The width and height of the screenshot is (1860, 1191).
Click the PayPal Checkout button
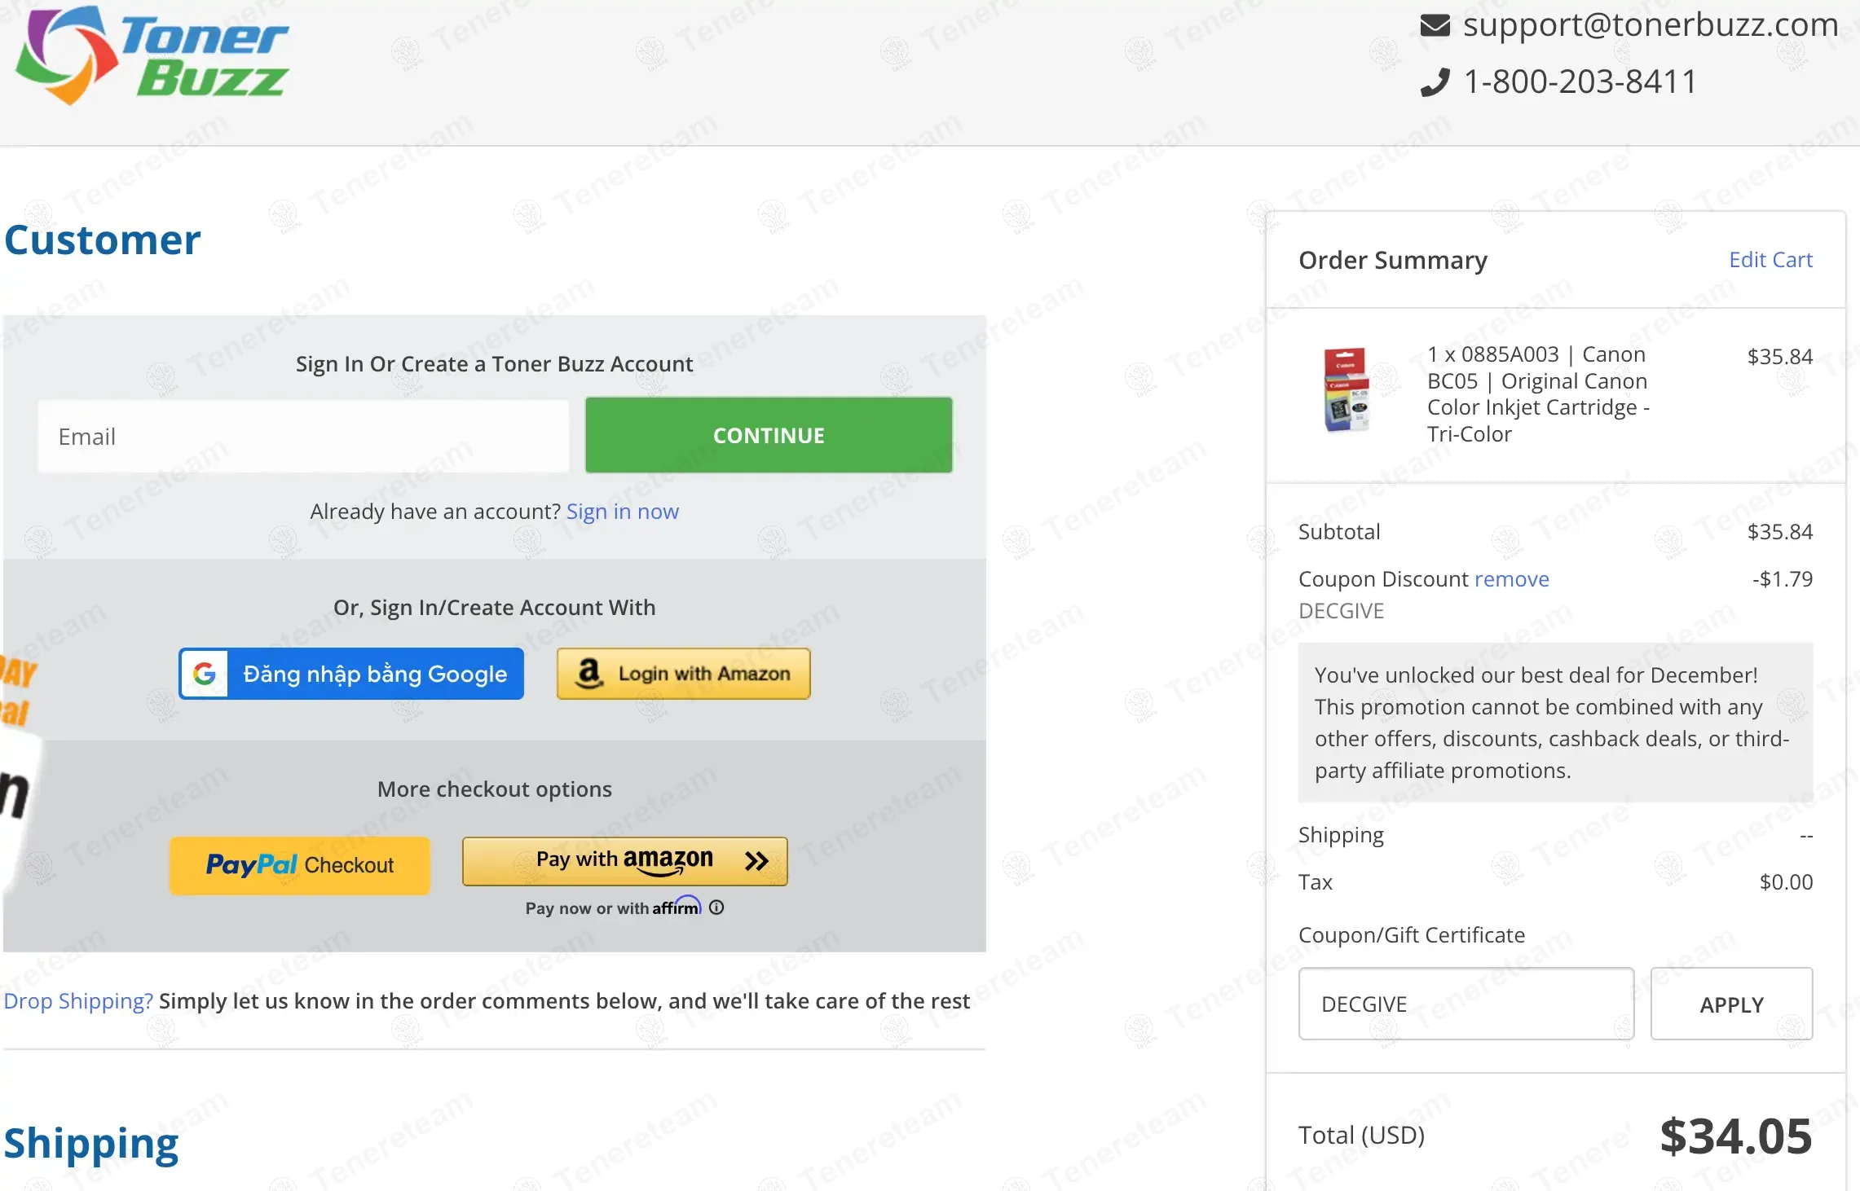pyautogui.click(x=299, y=865)
